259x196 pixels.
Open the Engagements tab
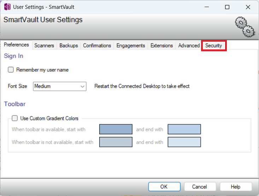[x=131, y=46]
